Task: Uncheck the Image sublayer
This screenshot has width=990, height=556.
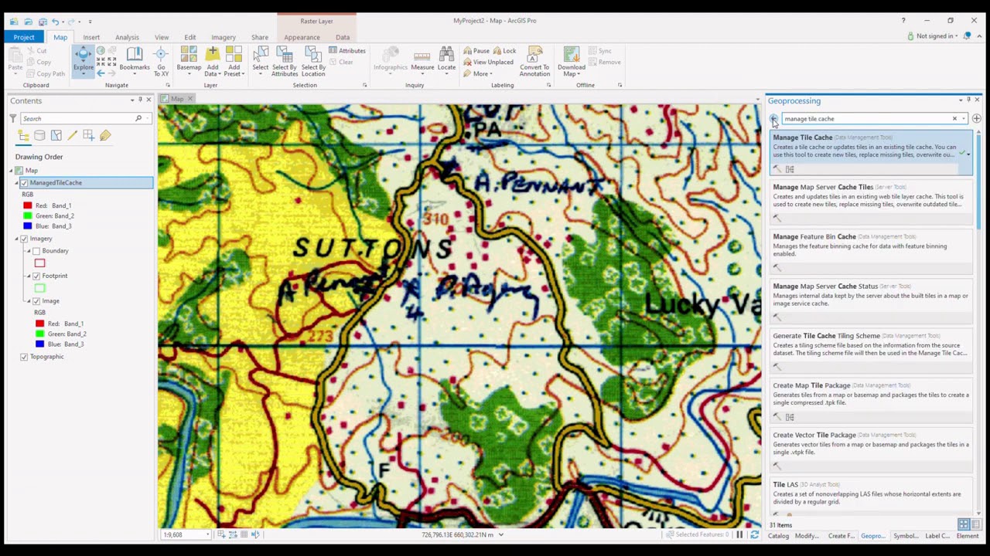Action: click(x=36, y=301)
